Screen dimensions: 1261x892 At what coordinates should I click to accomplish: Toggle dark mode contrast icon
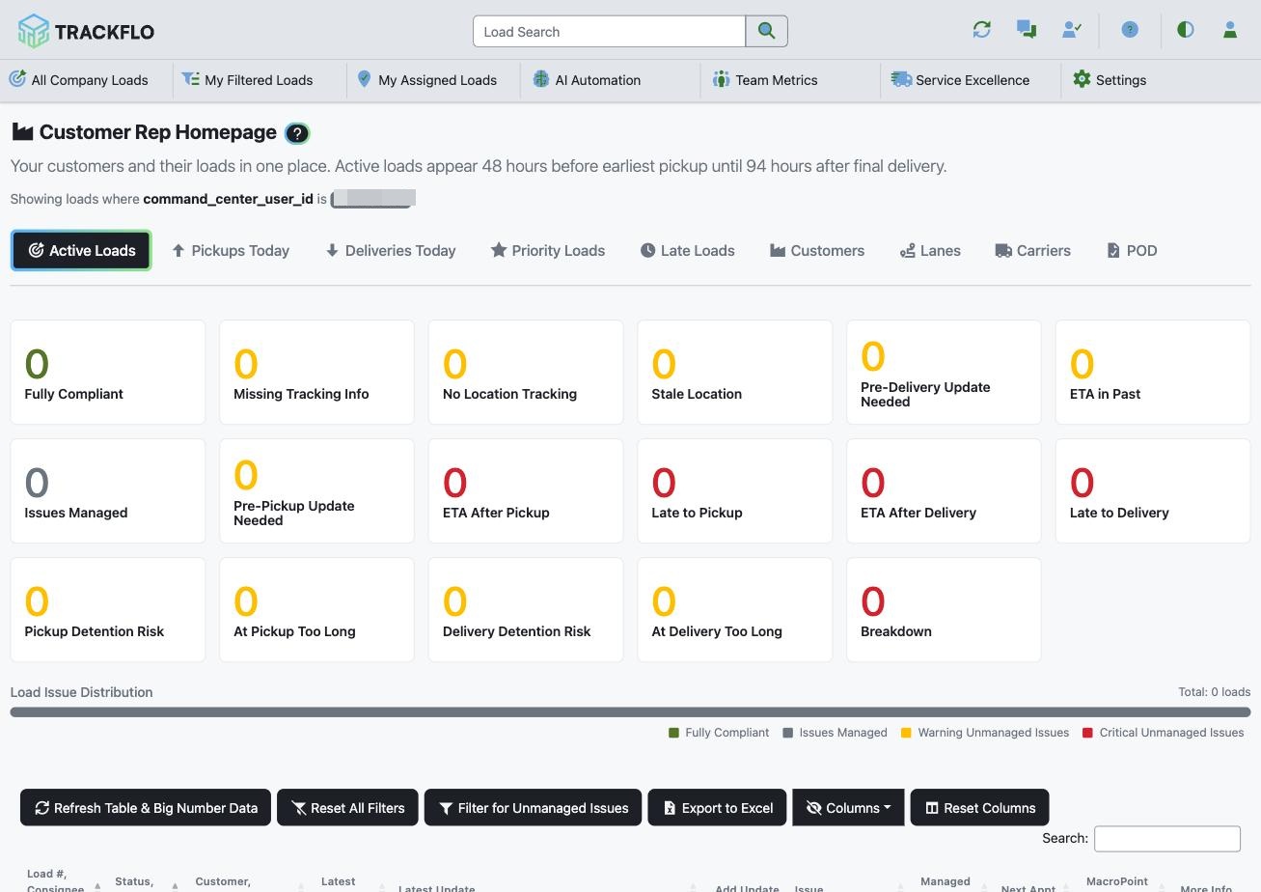click(1186, 30)
